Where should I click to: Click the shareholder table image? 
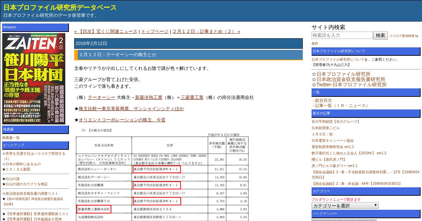[x=162, y=174]
